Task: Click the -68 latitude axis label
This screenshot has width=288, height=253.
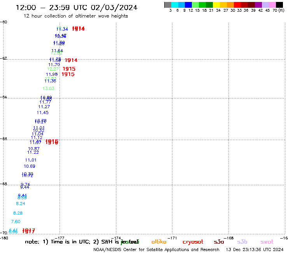Action: pyautogui.click(x=4, y=184)
